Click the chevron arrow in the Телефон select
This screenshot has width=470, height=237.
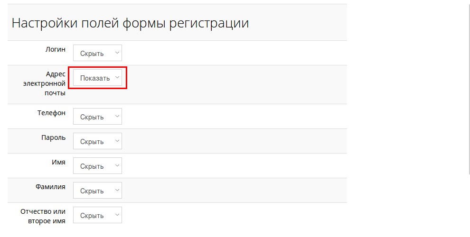117,117
